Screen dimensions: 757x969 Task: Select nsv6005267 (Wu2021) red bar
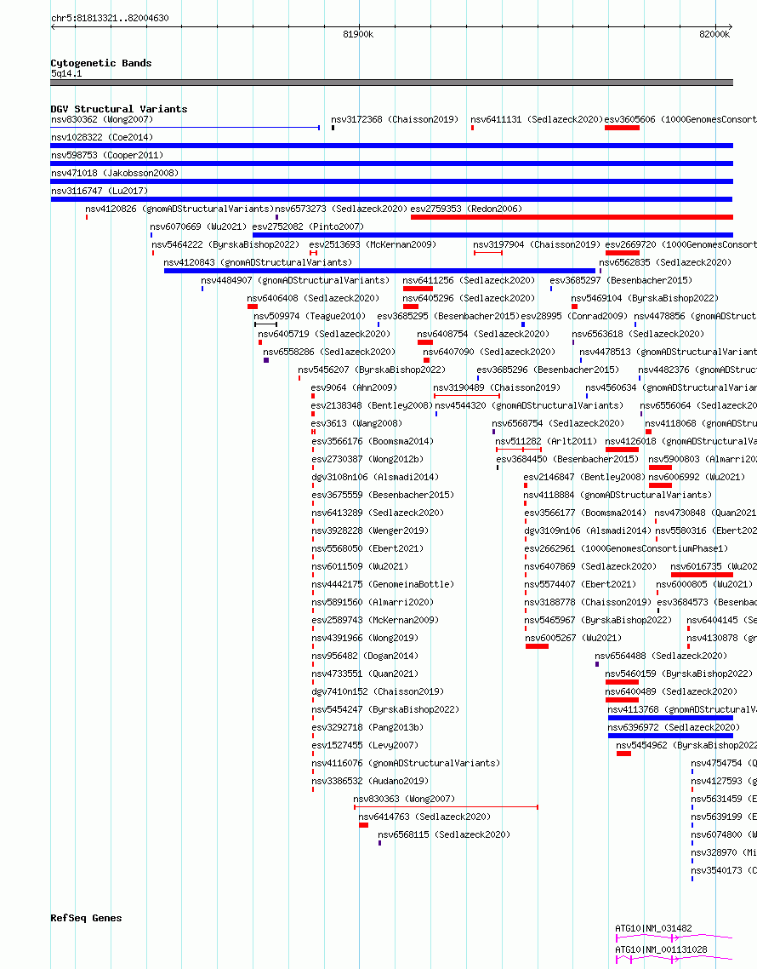[537, 646]
